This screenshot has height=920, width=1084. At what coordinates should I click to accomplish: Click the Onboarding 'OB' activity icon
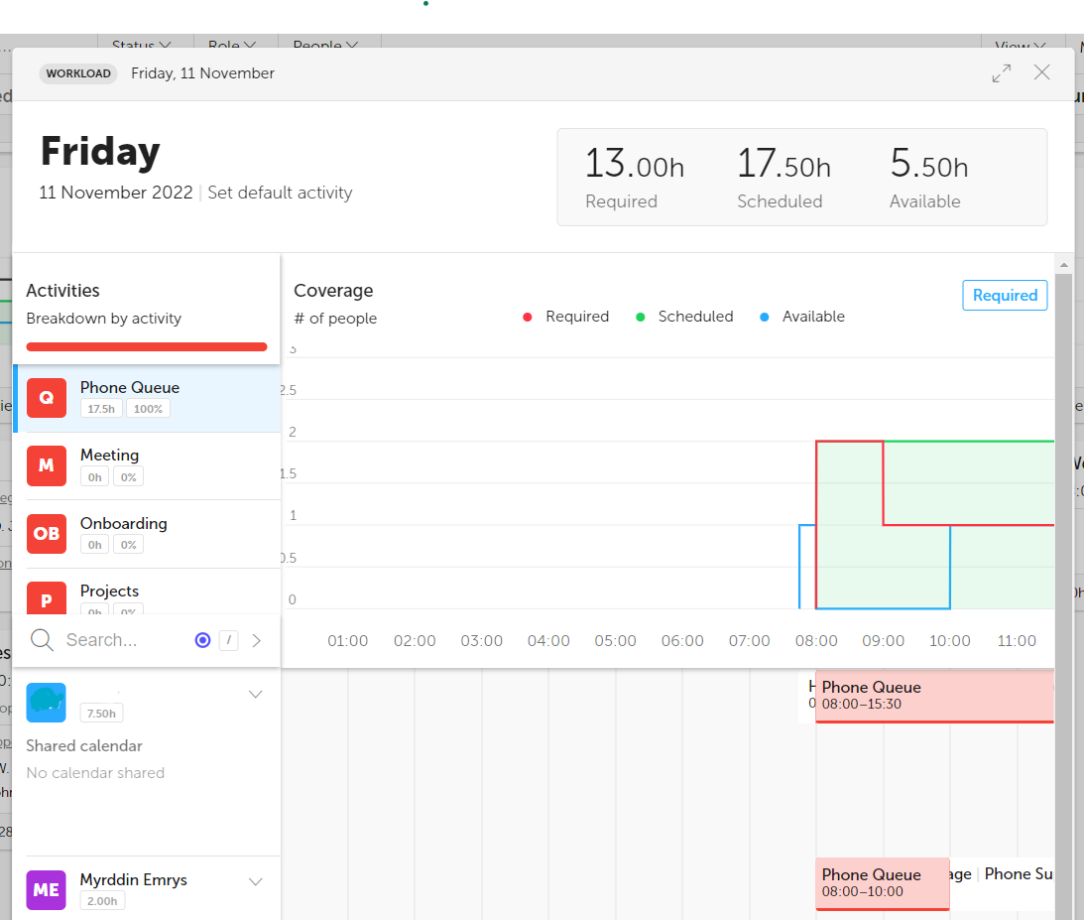click(x=47, y=533)
